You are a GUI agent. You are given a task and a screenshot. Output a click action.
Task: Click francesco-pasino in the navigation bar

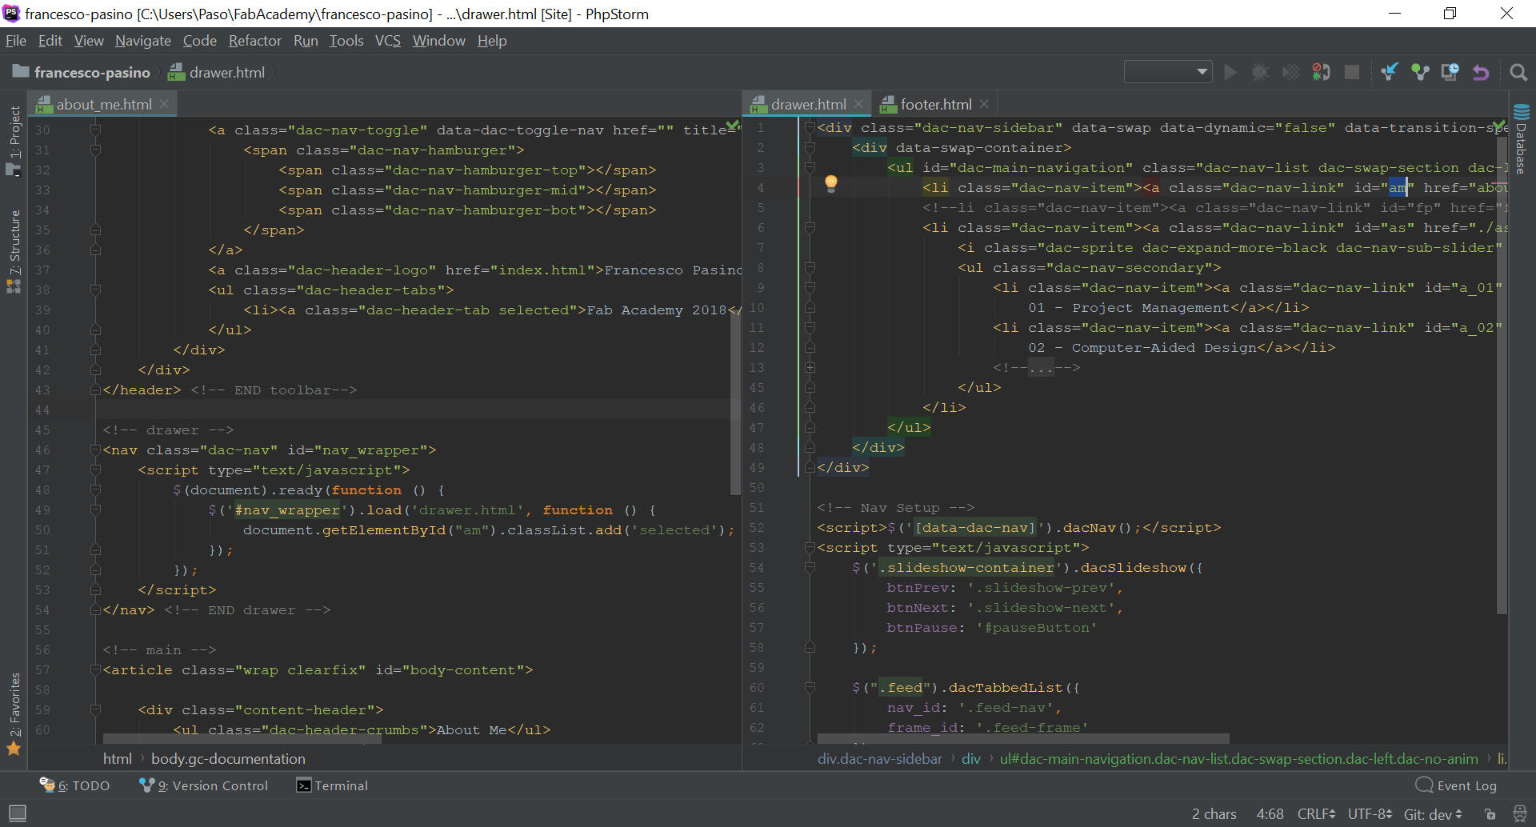coord(82,73)
